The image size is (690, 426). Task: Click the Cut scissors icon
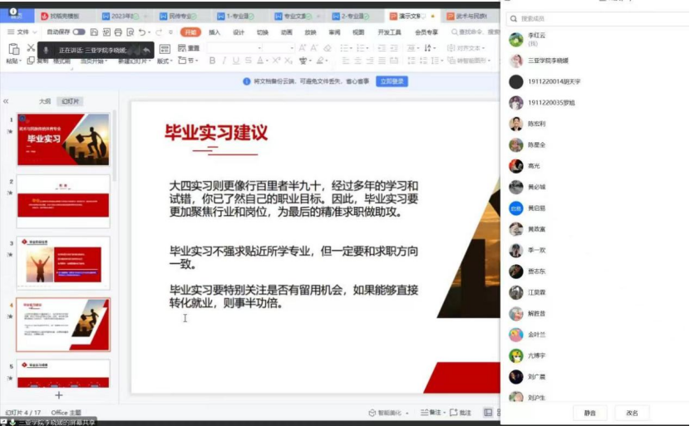click(32, 48)
